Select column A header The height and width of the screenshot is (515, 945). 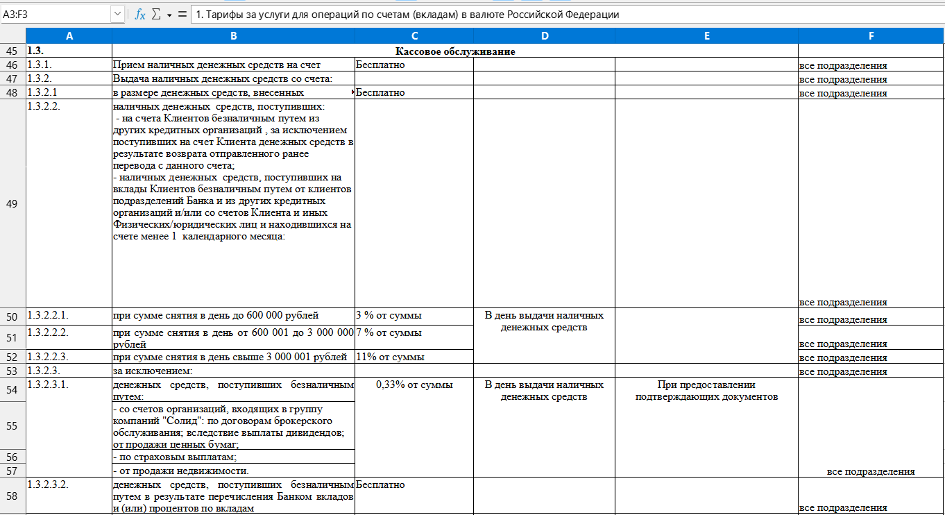(69, 36)
